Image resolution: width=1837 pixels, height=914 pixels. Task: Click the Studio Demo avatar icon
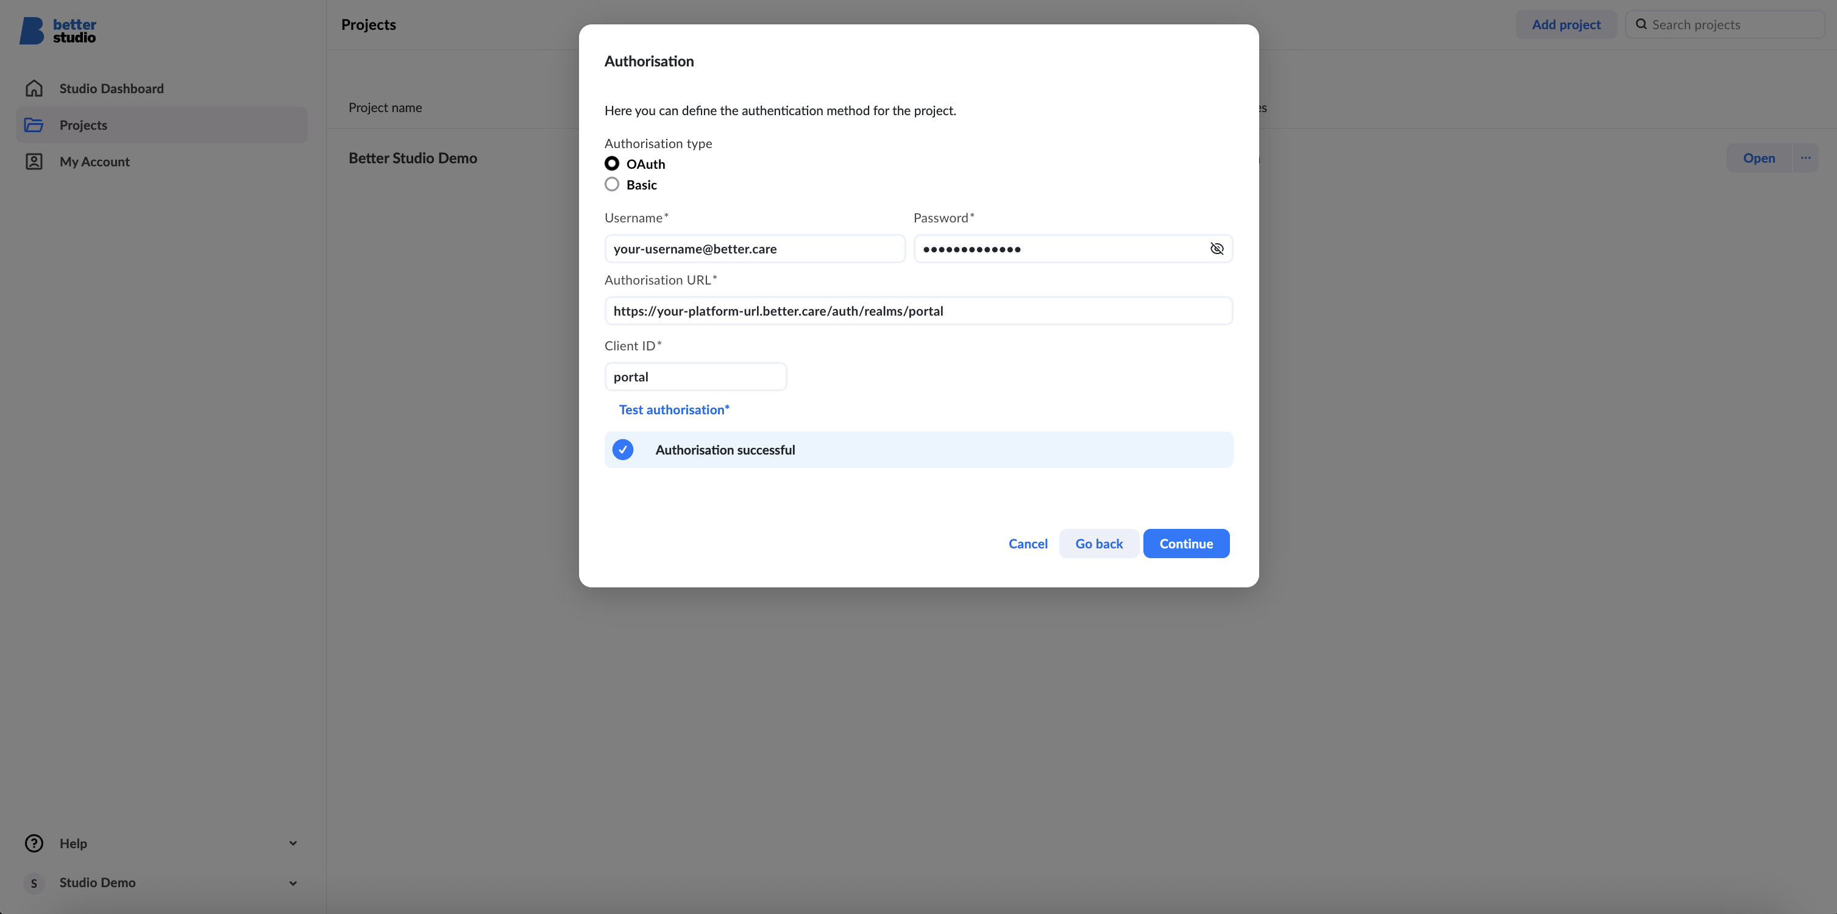pyautogui.click(x=34, y=883)
